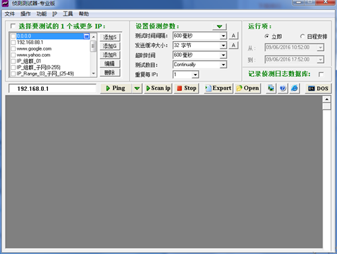The height and width of the screenshot is (254, 337).
Task: Expand the green arrow next to Ping
Action: click(137, 88)
